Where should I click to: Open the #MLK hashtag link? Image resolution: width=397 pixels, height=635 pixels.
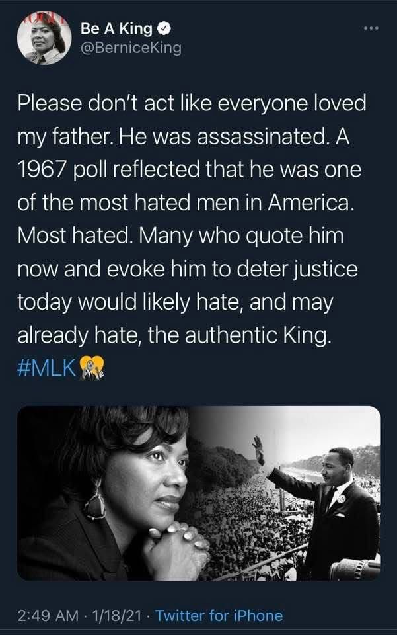(47, 368)
